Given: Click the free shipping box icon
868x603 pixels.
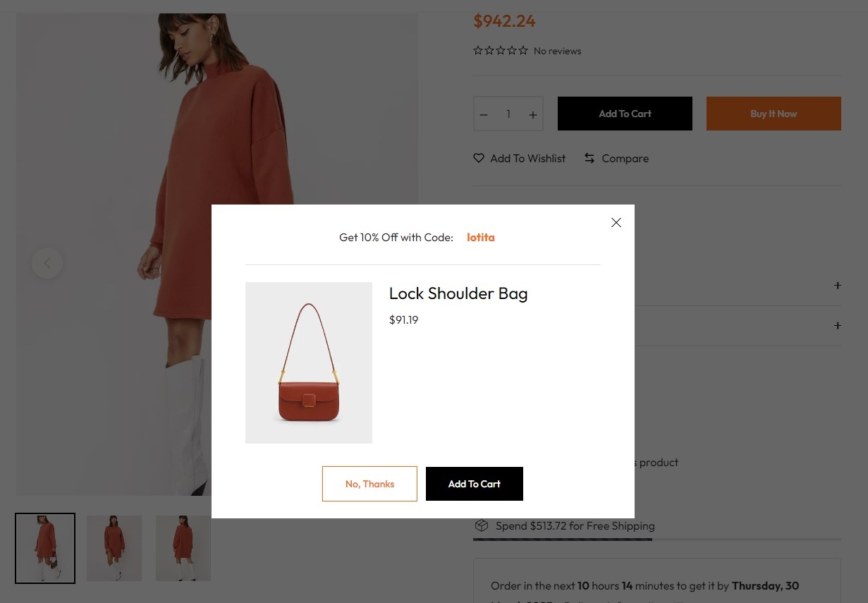Looking at the screenshot, I should click(x=482, y=525).
